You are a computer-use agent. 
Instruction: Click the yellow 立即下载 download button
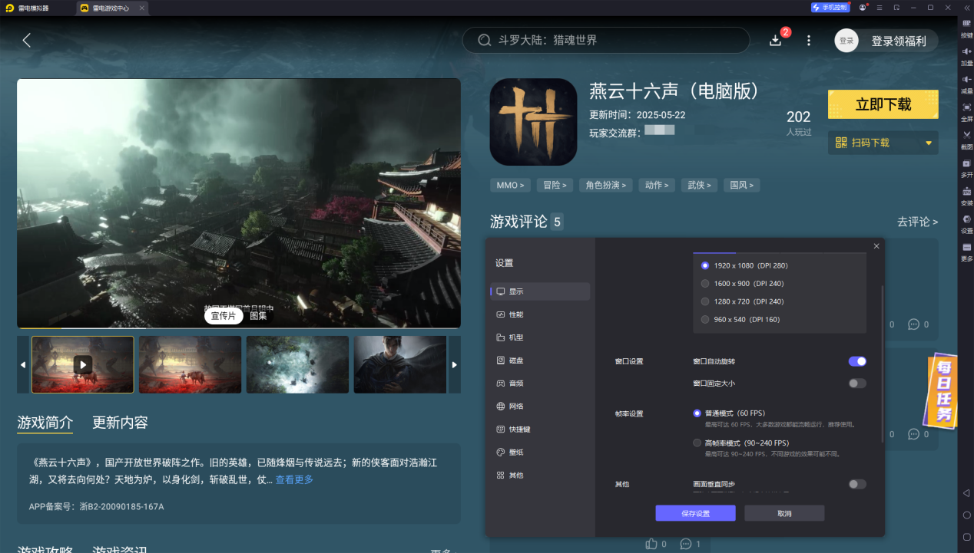point(883,104)
